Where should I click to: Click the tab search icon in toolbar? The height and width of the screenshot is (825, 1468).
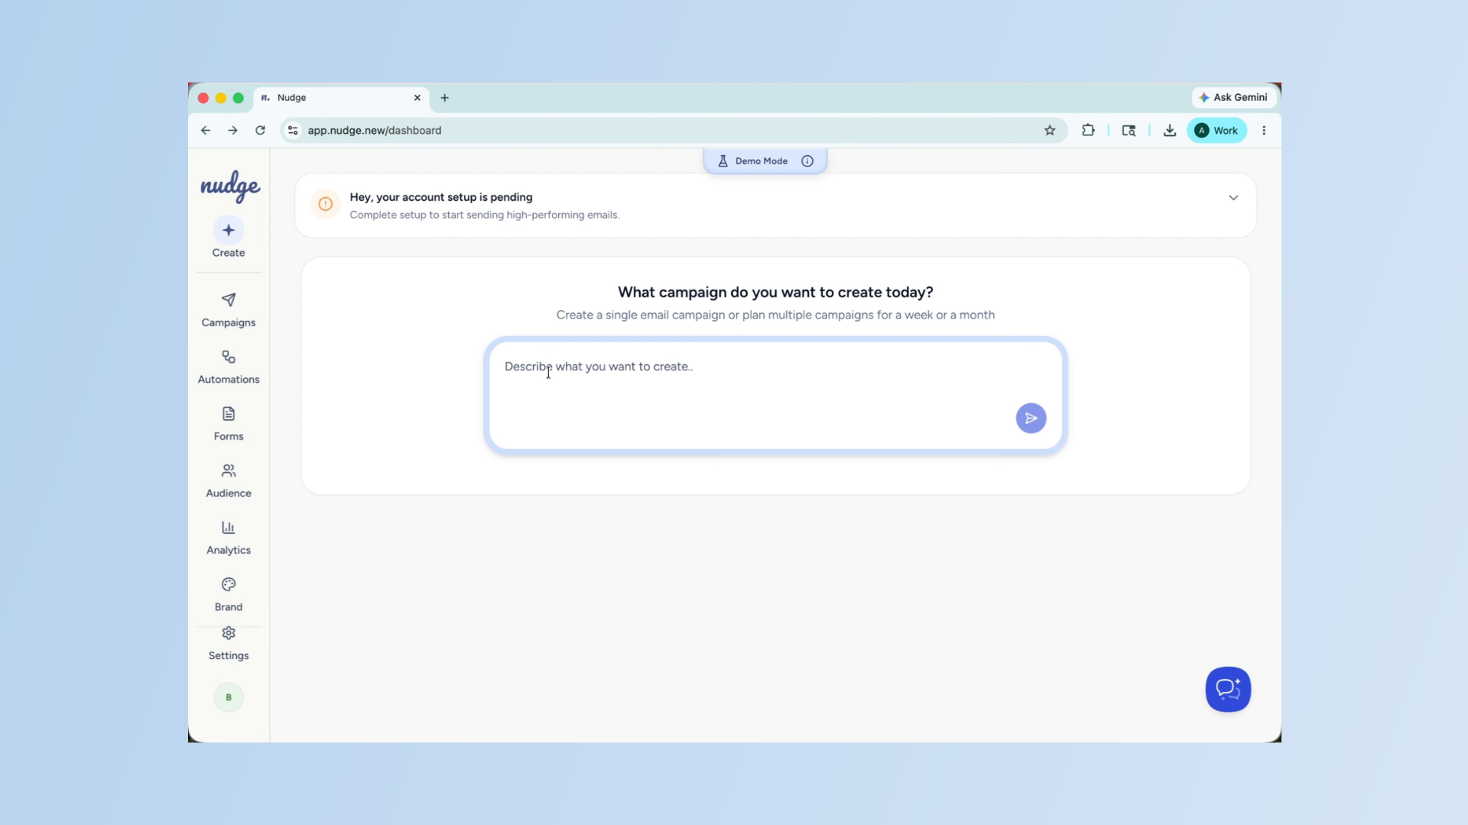pyautogui.click(x=1129, y=131)
